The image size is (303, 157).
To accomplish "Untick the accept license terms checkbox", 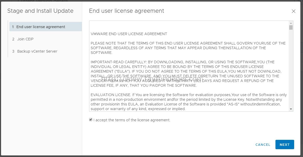I will click(x=91, y=120).
